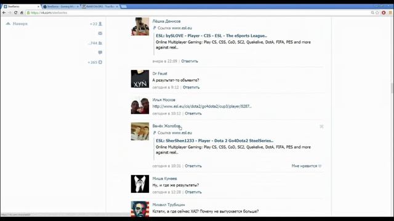Screen dimensions: 394x221
Task: Open Dr Faust's XYN avatar
Action: point(140,79)
